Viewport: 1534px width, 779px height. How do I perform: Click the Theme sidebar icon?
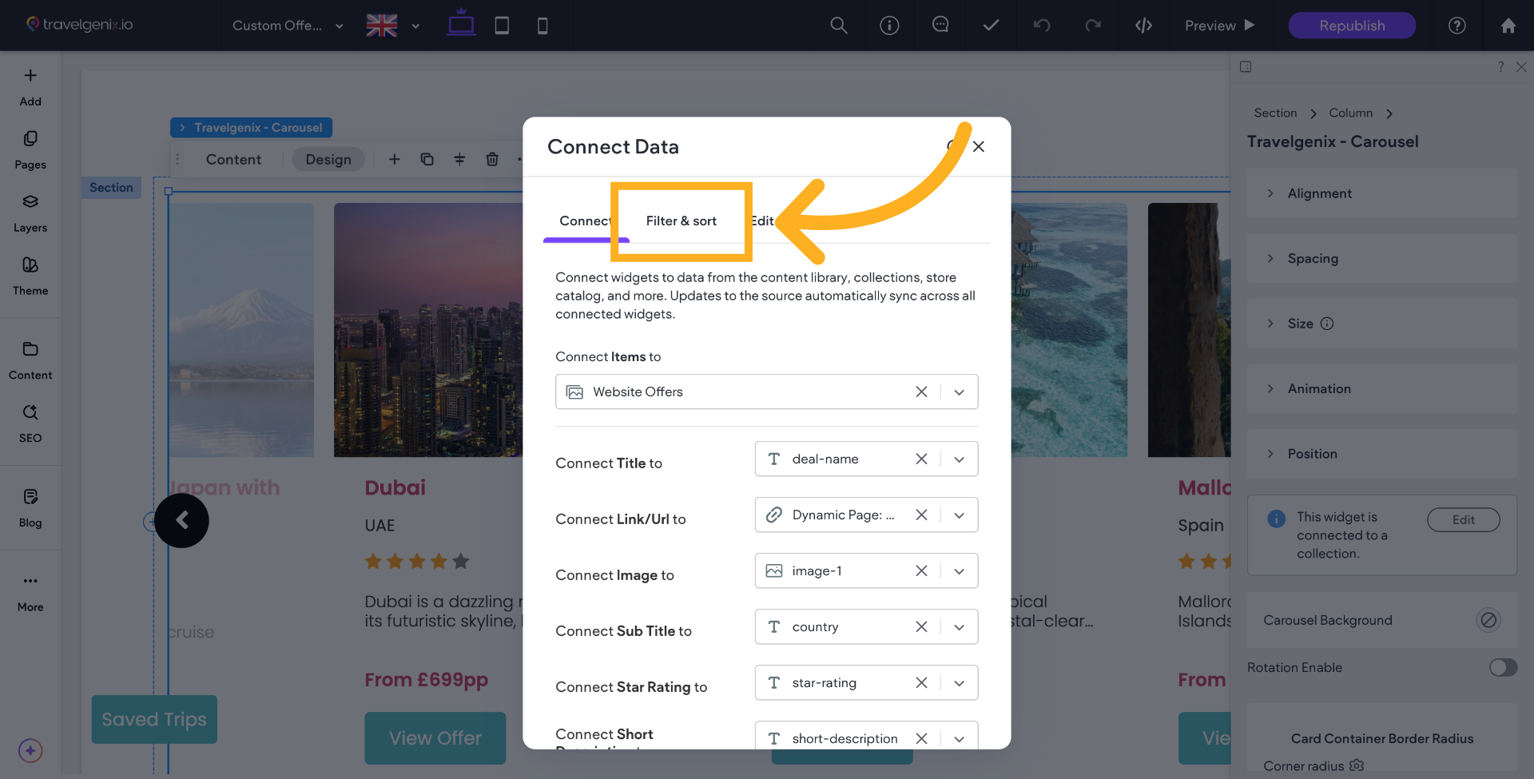coord(30,276)
